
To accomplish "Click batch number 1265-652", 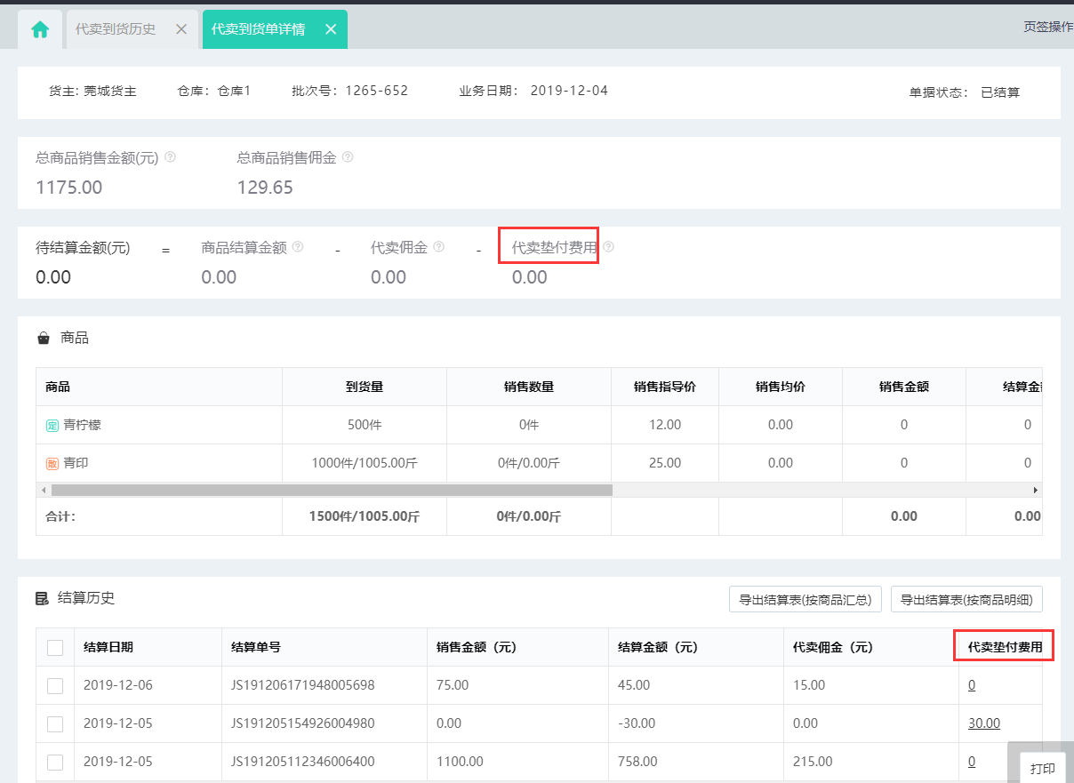I will click(377, 91).
